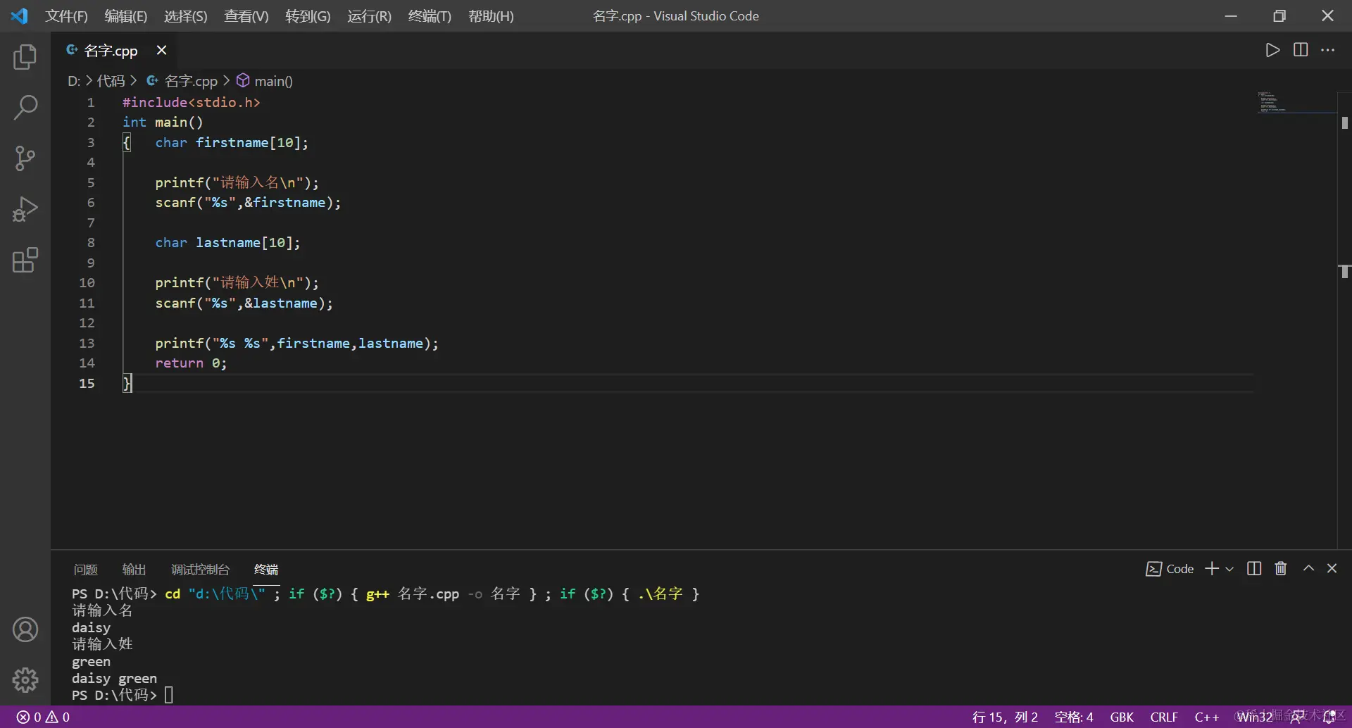The width and height of the screenshot is (1352, 728).
Task: Open the Extensions view
Action: [25, 260]
